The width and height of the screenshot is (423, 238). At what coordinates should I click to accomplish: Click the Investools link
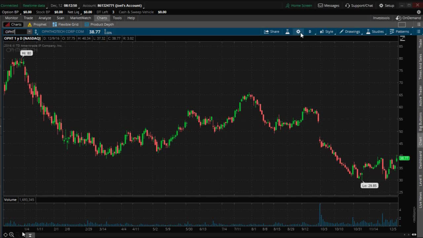[381, 18]
